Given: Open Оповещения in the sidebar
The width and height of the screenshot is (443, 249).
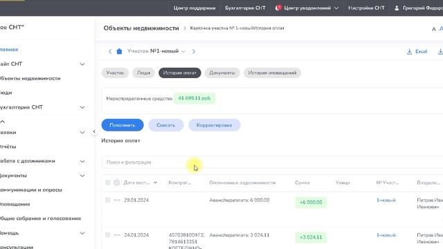Looking at the screenshot, I should coord(15,204).
